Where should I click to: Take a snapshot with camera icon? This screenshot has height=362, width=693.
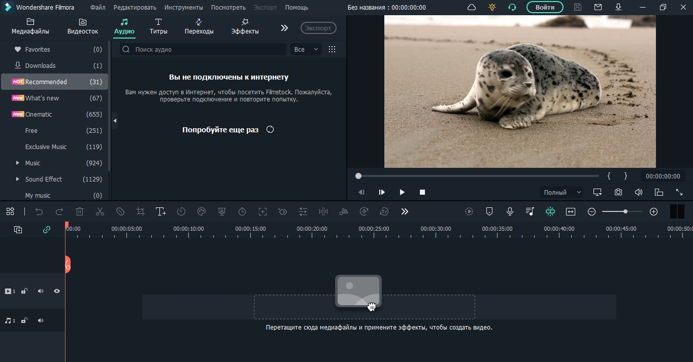(618, 192)
